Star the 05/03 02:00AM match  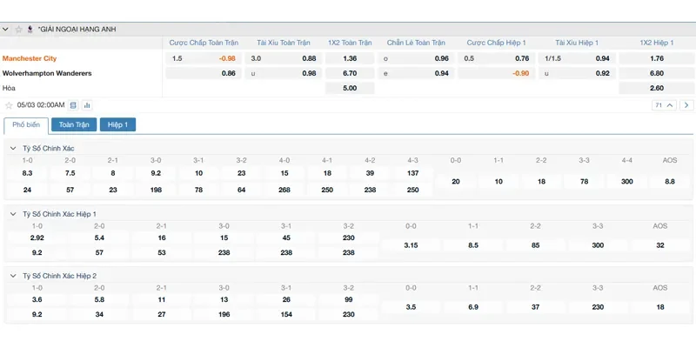click(10, 105)
